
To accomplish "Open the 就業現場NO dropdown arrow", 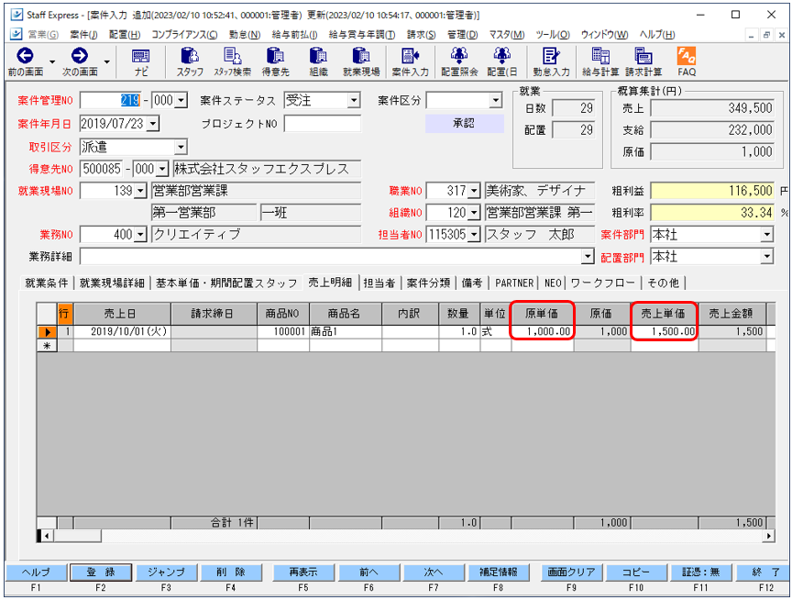I will pyautogui.click(x=141, y=191).
